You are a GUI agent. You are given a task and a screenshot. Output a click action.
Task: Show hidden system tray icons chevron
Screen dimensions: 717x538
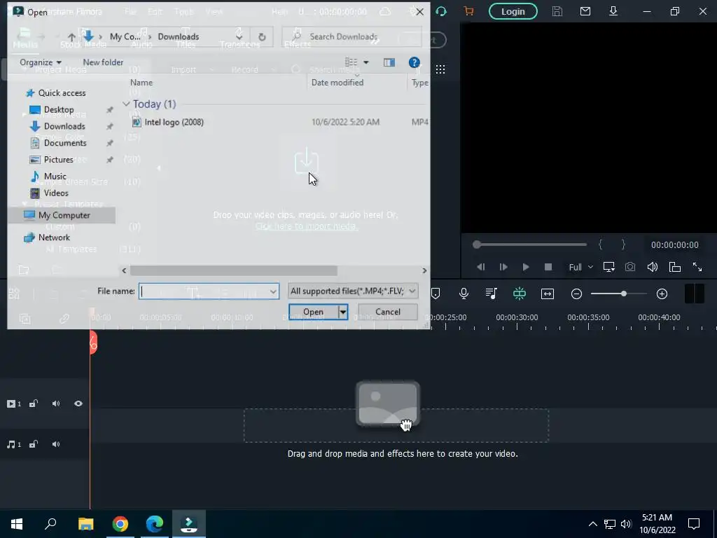592,524
